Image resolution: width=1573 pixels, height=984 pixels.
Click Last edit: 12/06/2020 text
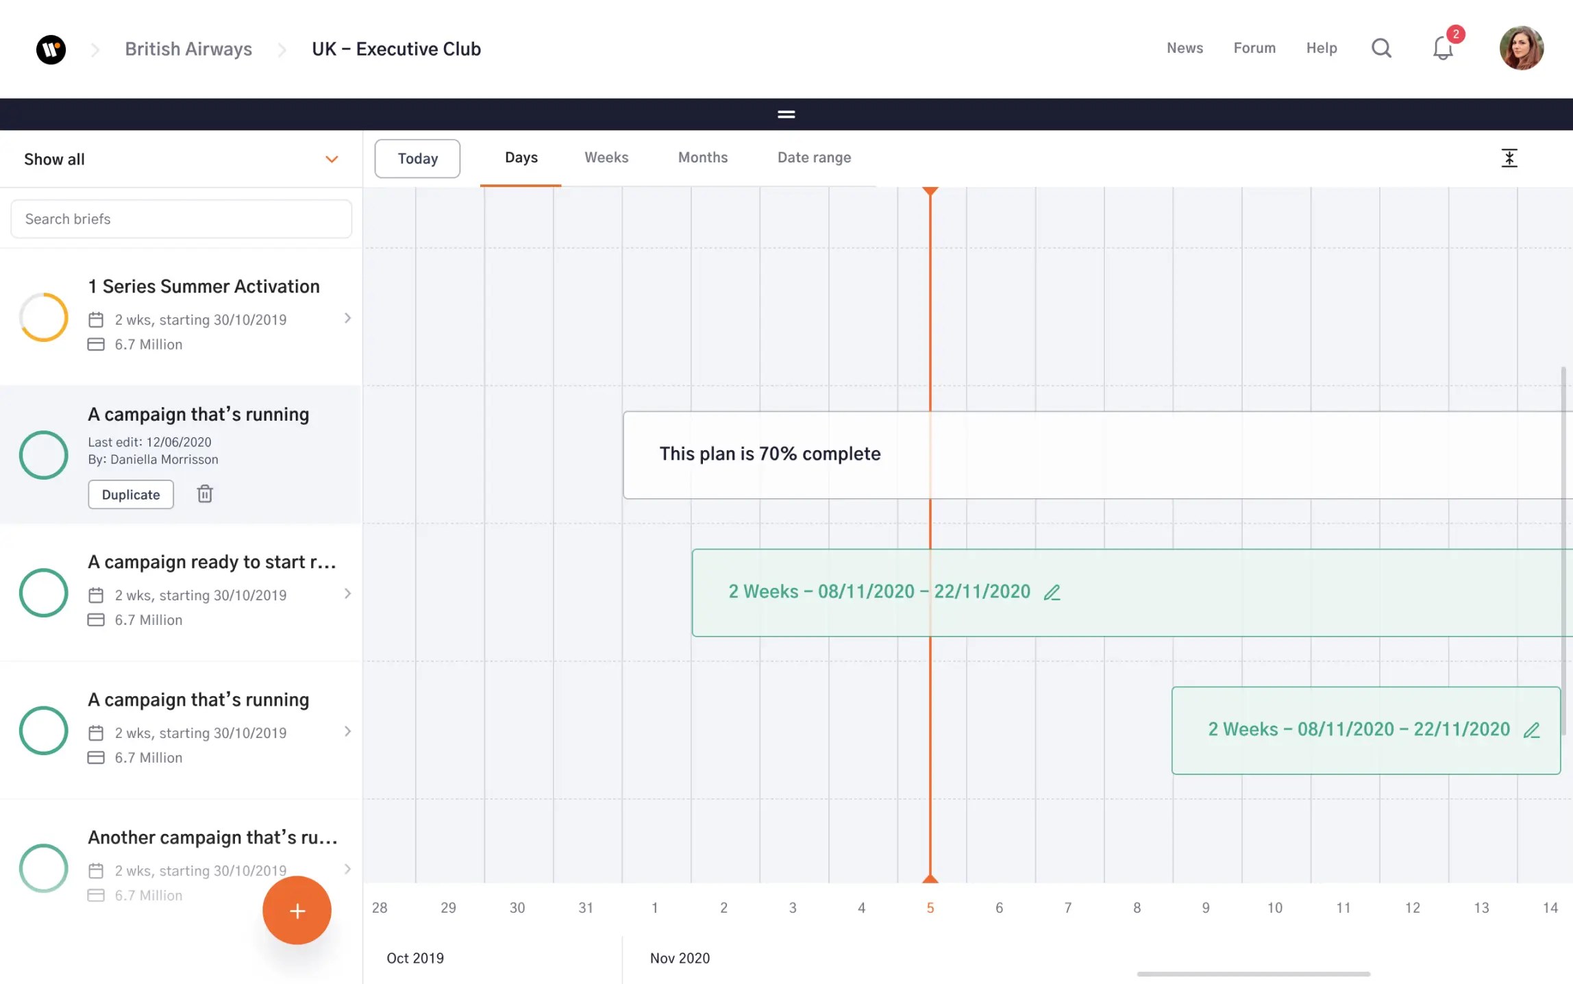149,443
